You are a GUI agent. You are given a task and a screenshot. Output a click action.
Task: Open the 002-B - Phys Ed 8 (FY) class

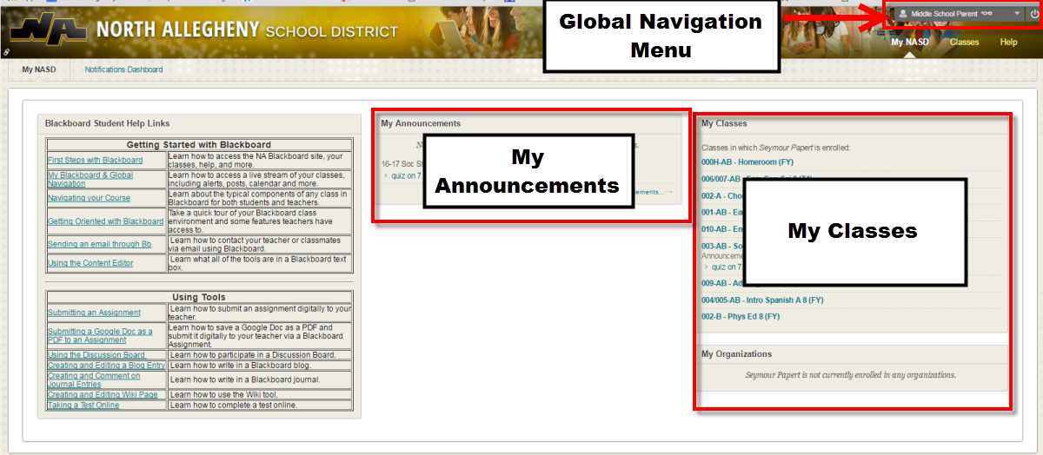click(x=741, y=317)
